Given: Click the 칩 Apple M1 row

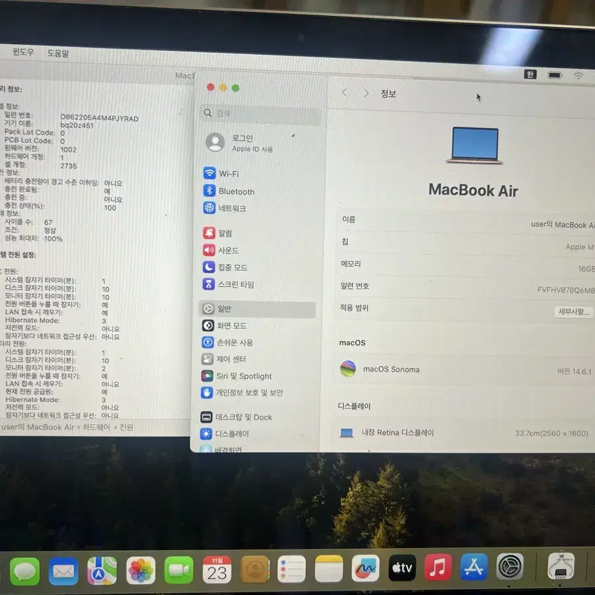Looking at the screenshot, I should coord(466,243).
